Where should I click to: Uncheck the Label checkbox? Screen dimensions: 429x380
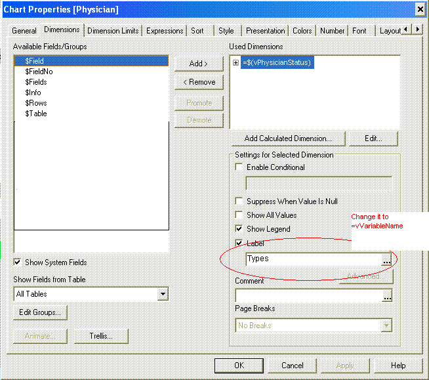click(239, 243)
